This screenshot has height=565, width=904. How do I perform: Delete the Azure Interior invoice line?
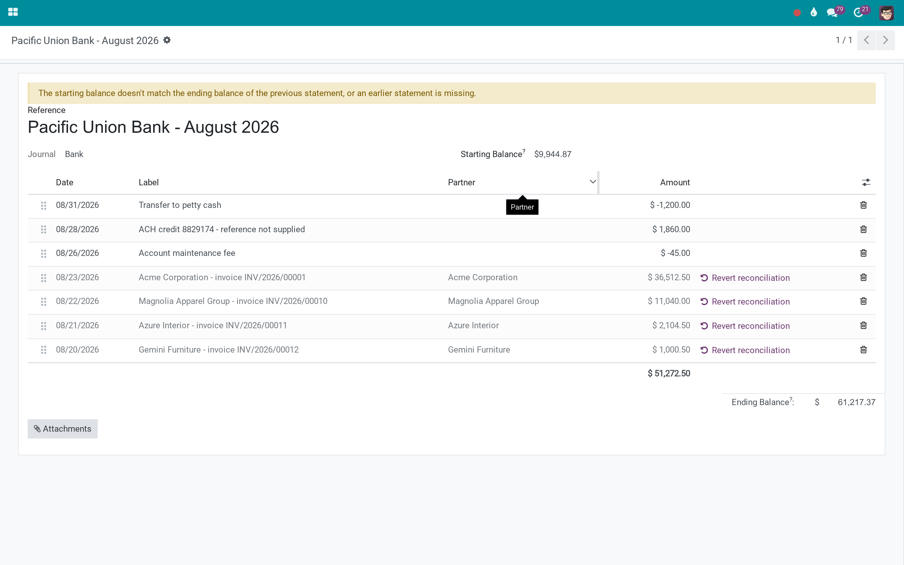(863, 325)
